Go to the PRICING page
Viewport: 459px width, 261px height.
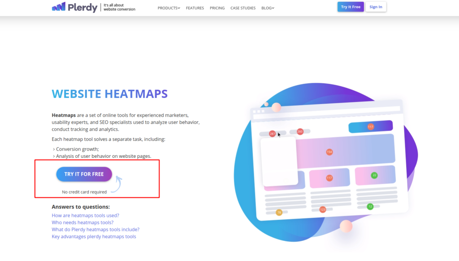[217, 8]
